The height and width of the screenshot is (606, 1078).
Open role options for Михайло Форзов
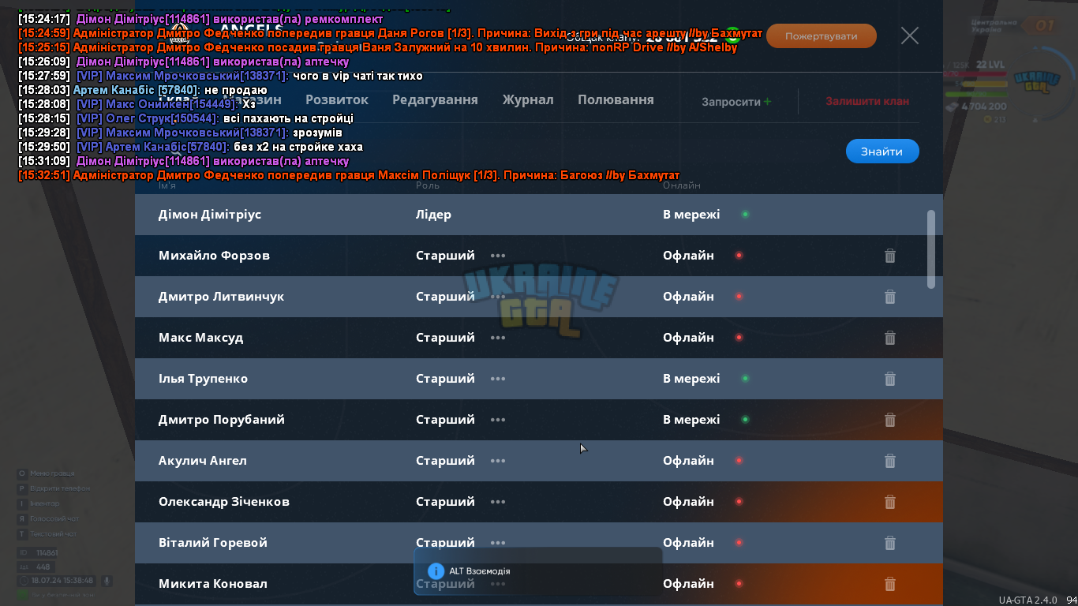tap(498, 256)
